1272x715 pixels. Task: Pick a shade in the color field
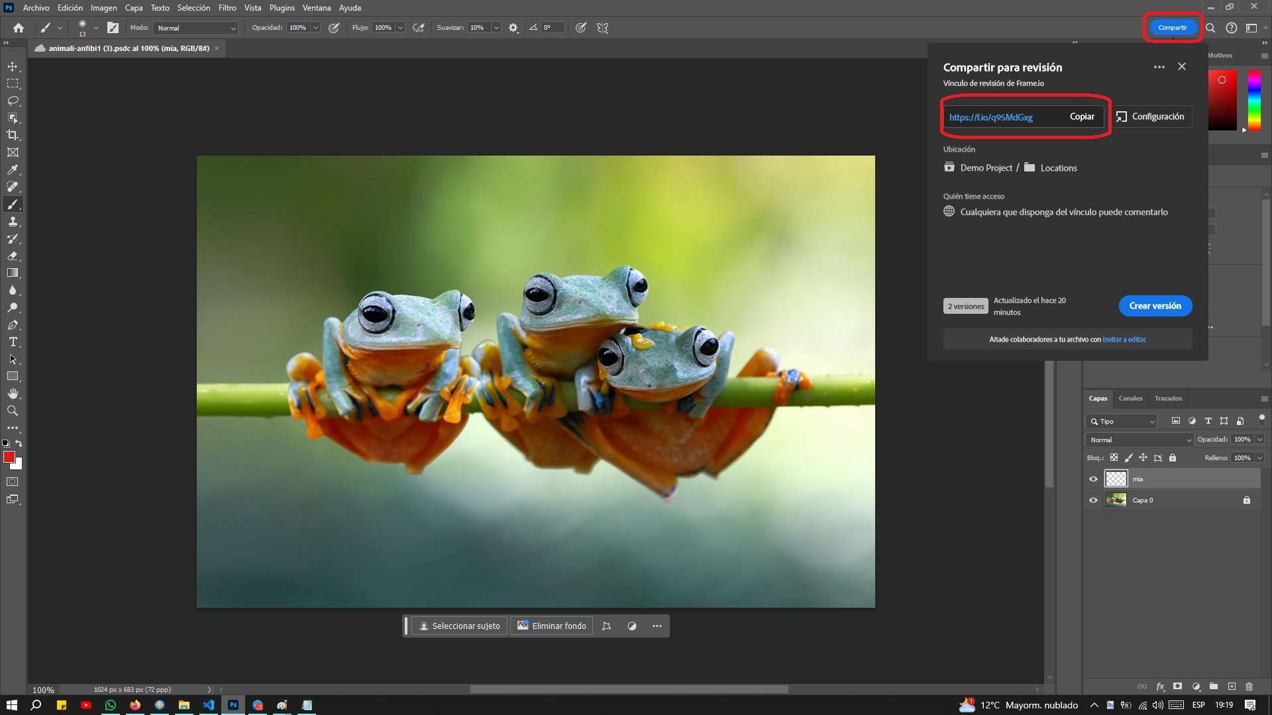tap(1222, 101)
